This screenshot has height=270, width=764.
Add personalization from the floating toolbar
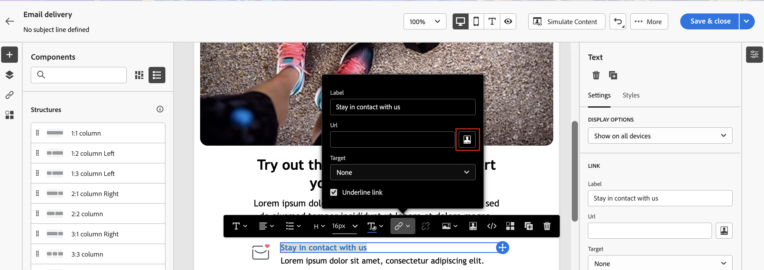pyautogui.click(x=473, y=226)
